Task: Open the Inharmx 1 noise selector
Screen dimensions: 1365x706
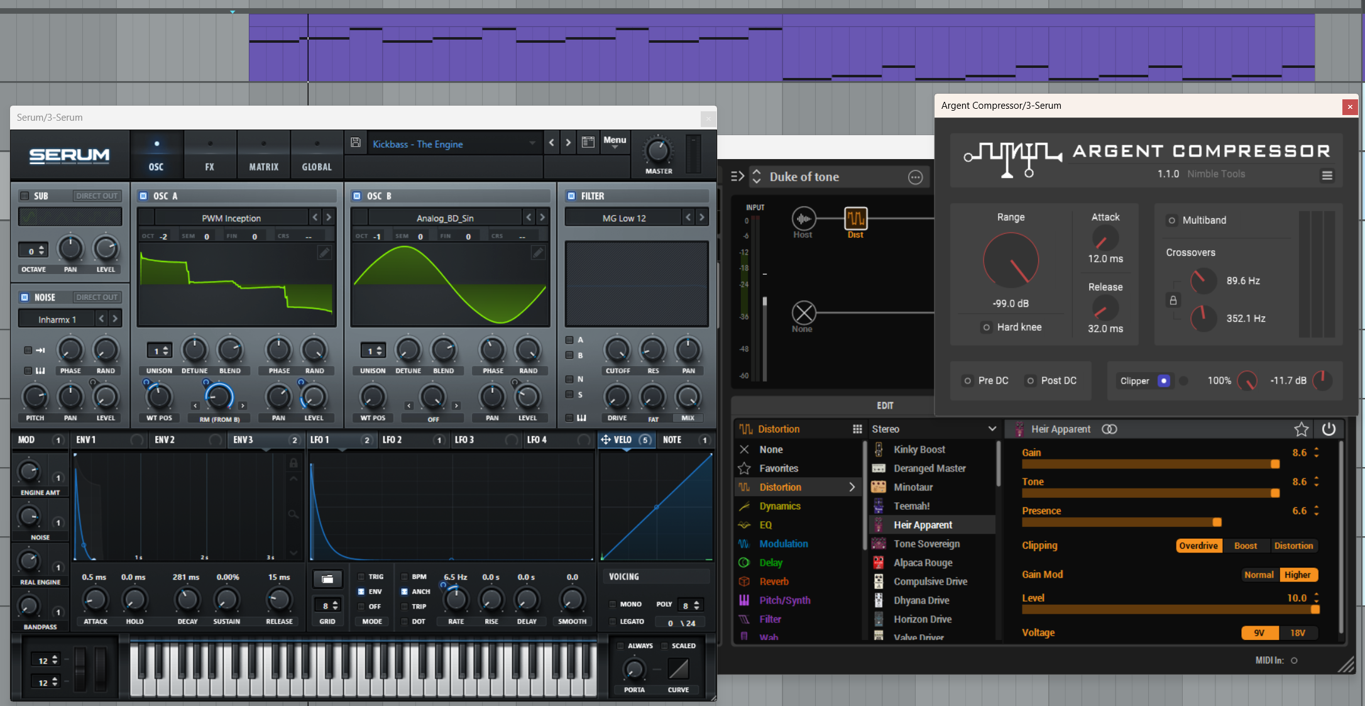Action: coord(57,319)
